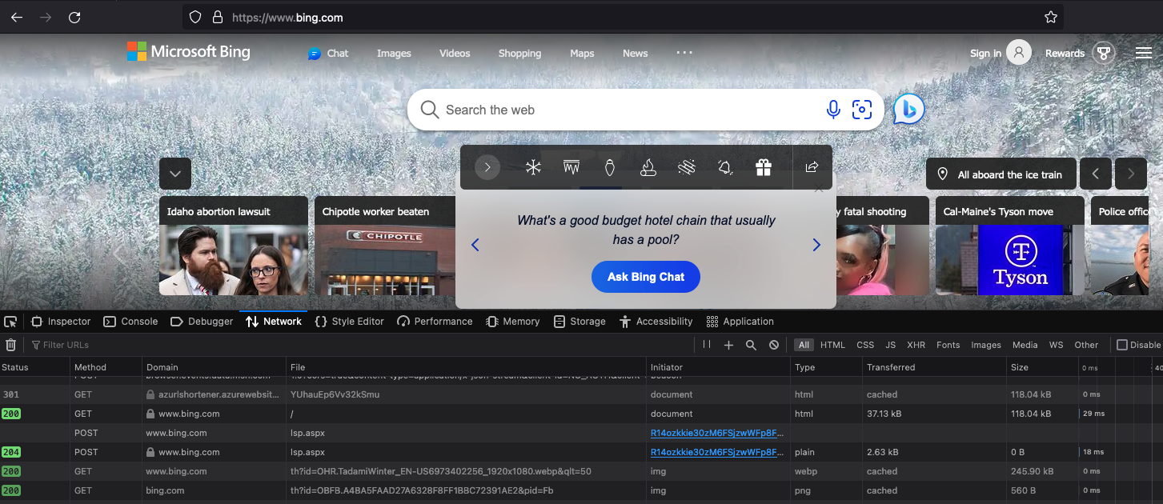Expand the more navigation options ellipsis
The width and height of the screenshot is (1163, 504).
tap(684, 53)
